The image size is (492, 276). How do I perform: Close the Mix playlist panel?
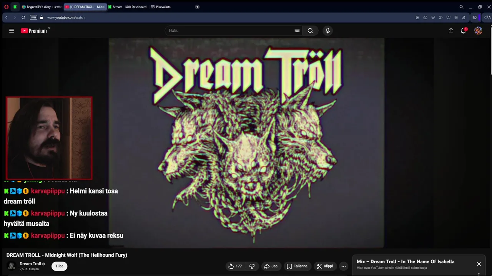[479, 264]
